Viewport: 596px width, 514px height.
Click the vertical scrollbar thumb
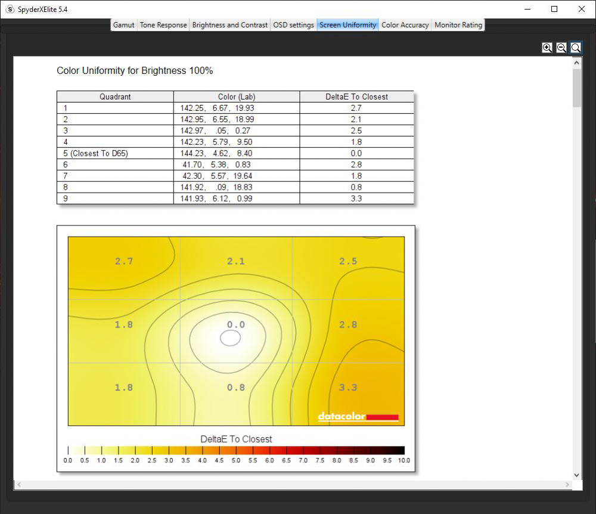pos(576,88)
